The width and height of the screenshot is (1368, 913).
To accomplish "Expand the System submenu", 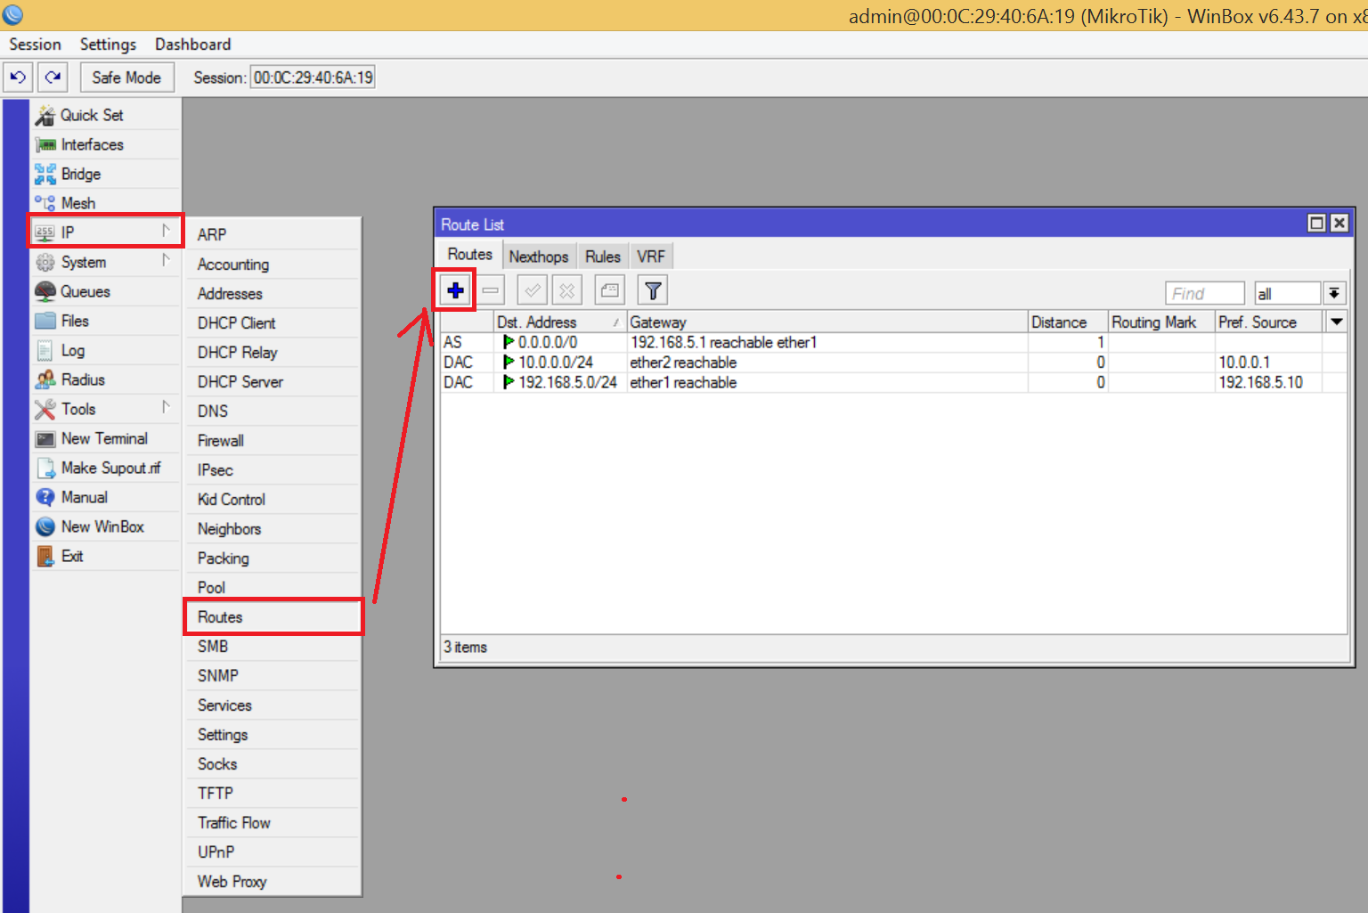I will tap(105, 262).
